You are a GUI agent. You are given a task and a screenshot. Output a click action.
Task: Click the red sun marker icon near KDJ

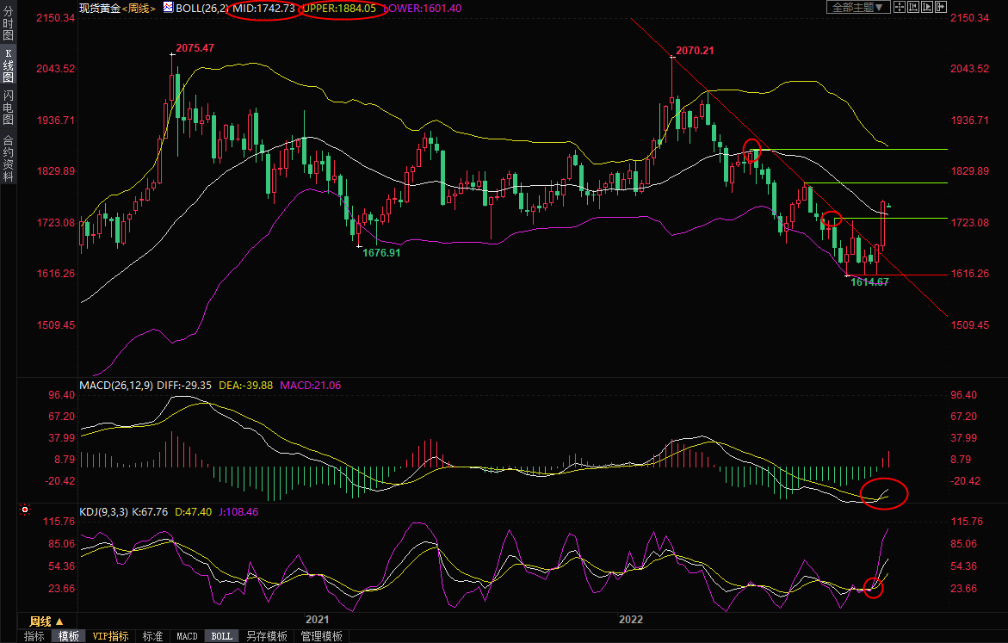(24, 510)
